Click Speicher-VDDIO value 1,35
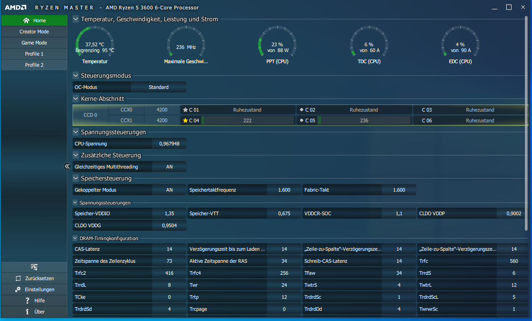 [169, 213]
